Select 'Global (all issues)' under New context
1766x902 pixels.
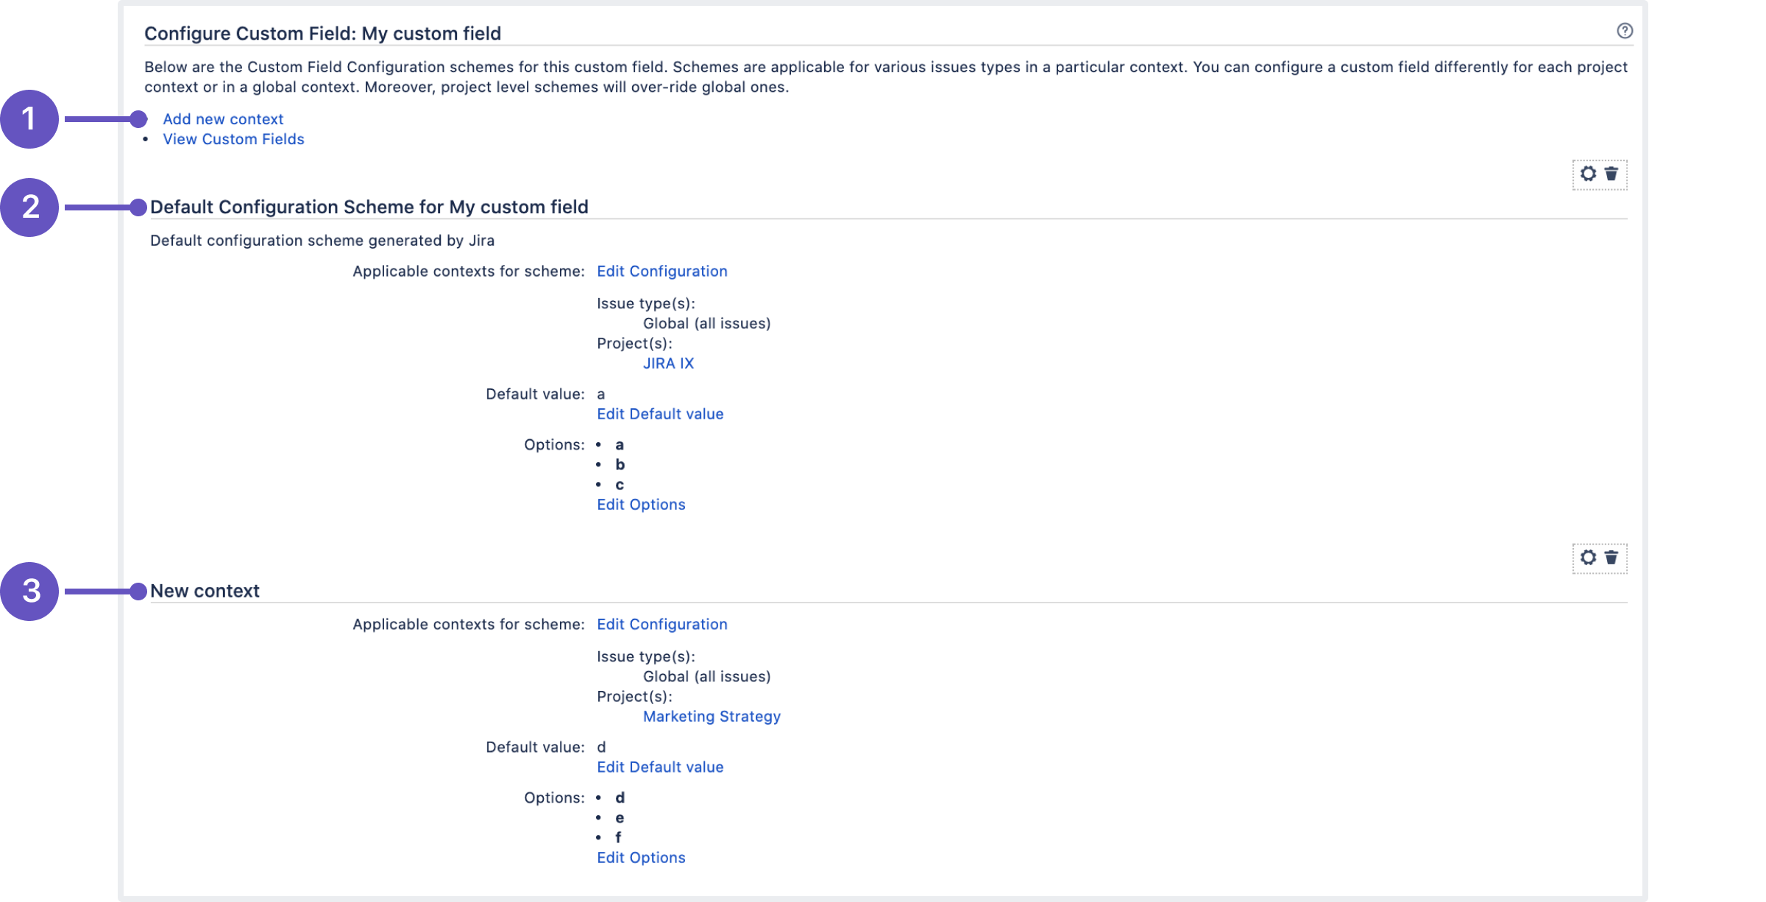pyautogui.click(x=707, y=677)
